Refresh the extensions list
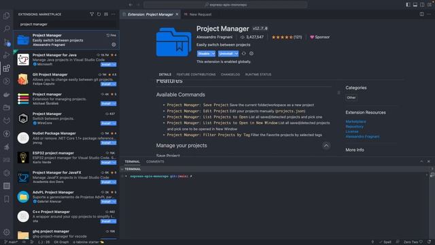The image size is (435, 245). [x=99, y=14]
